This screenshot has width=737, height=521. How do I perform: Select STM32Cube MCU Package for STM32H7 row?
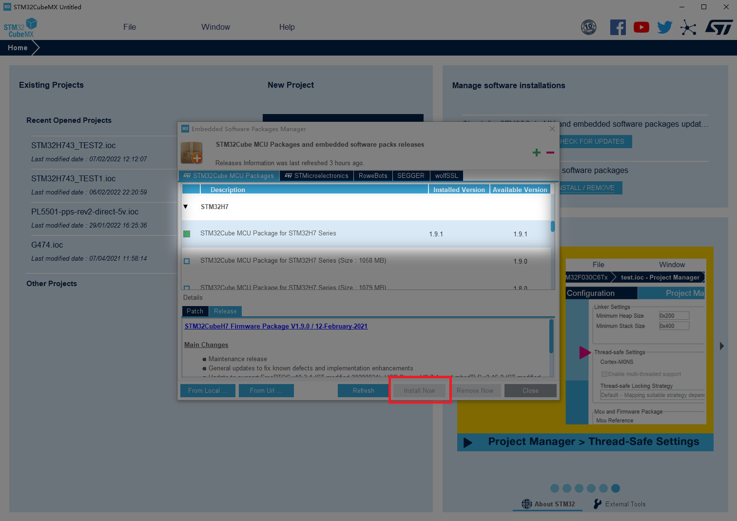(x=367, y=234)
